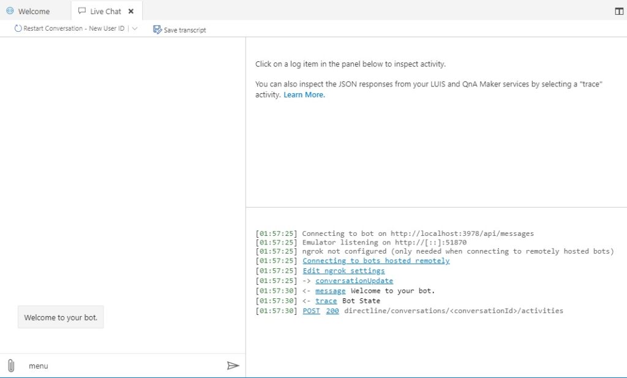Inspect the trace Bot State log entry

[x=326, y=301]
